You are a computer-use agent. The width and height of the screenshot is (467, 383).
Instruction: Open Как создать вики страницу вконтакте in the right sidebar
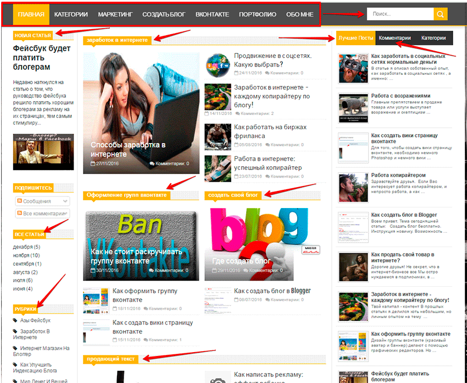click(404, 139)
